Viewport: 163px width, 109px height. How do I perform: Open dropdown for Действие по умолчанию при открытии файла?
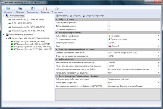(159, 69)
